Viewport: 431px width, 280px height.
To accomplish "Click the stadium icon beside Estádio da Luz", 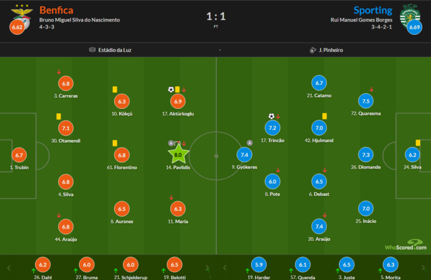I will pyautogui.click(x=93, y=49).
